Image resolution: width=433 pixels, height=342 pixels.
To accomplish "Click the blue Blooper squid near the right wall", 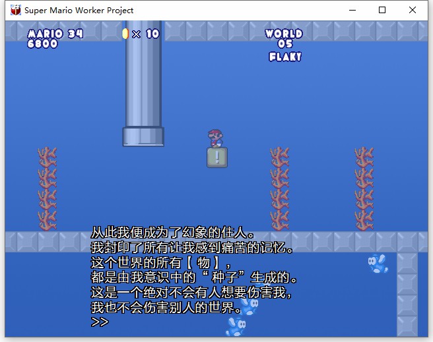I will pos(378,264).
